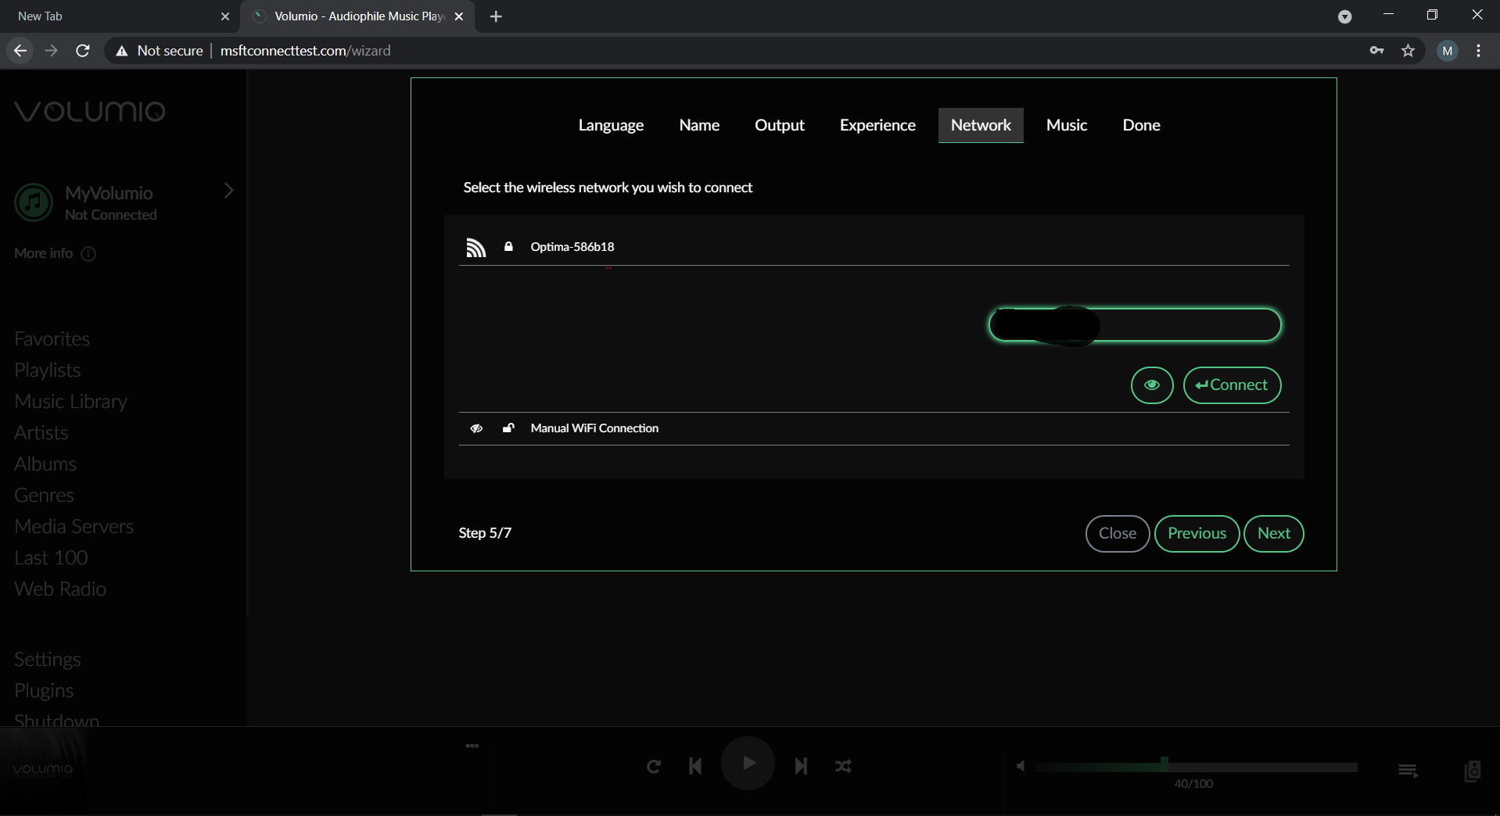Select the Network wizard tab
The image size is (1500, 816).
pyautogui.click(x=981, y=125)
